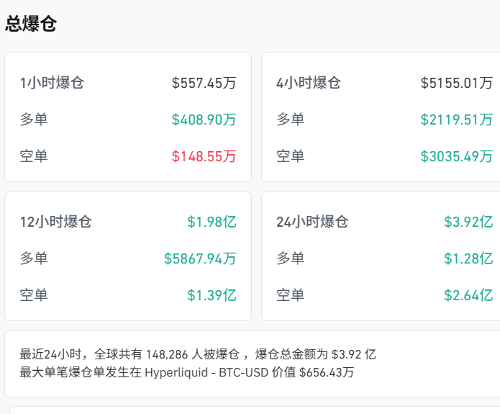Click the 24-hour card total $3.92亿

click(x=468, y=222)
